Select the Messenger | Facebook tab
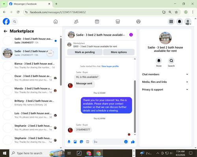 [x=30, y=4]
